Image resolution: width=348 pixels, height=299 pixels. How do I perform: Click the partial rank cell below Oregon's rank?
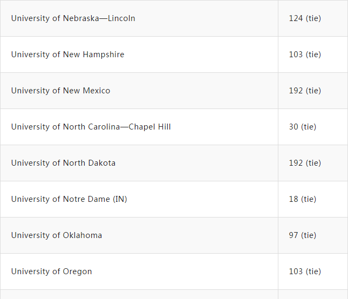[x=313, y=295]
